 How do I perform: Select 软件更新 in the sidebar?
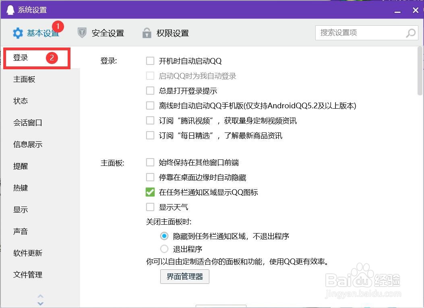coord(28,253)
